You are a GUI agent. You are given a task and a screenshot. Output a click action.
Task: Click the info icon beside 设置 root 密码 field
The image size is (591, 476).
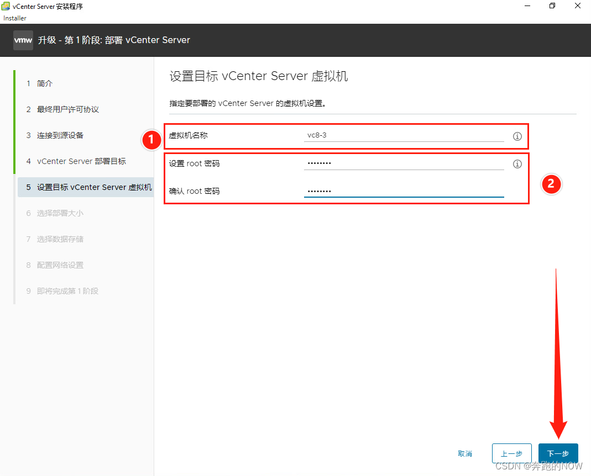(517, 164)
